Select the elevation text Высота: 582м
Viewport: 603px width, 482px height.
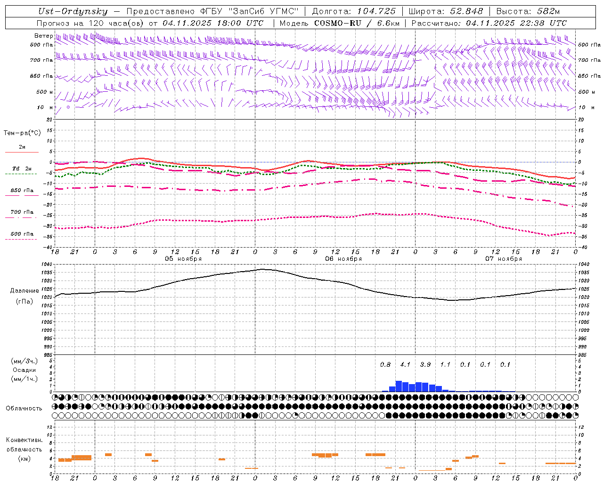(x=528, y=11)
